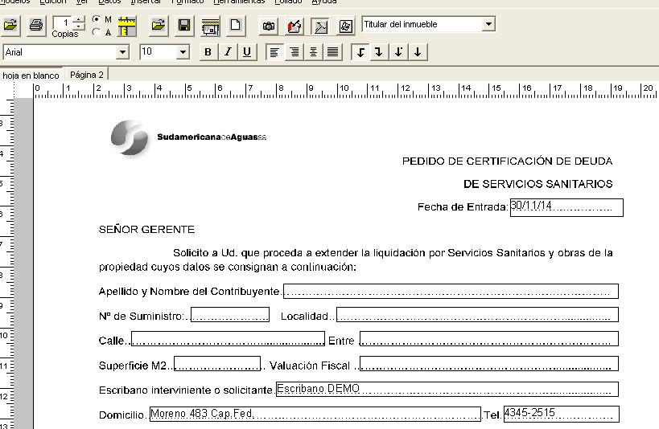The height and width of the screenshot is (429, 659).
Task: Select the M radio button
Action: click(97, 19)
